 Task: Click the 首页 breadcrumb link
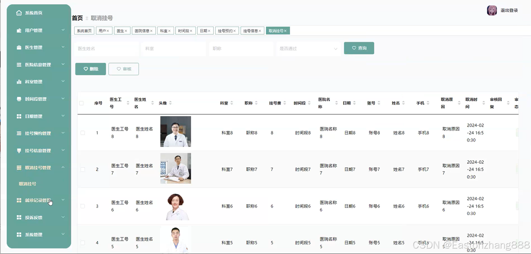77,18
